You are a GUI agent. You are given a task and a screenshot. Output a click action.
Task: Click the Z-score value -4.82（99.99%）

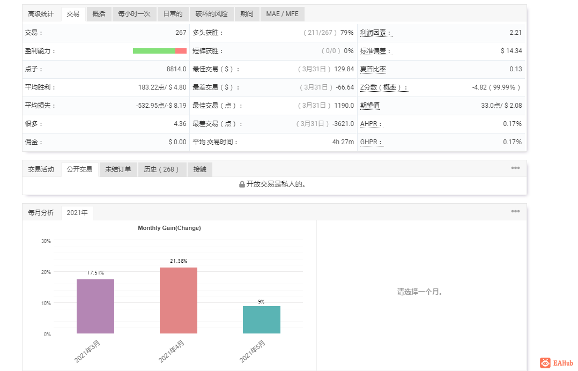tap(497, 87)
